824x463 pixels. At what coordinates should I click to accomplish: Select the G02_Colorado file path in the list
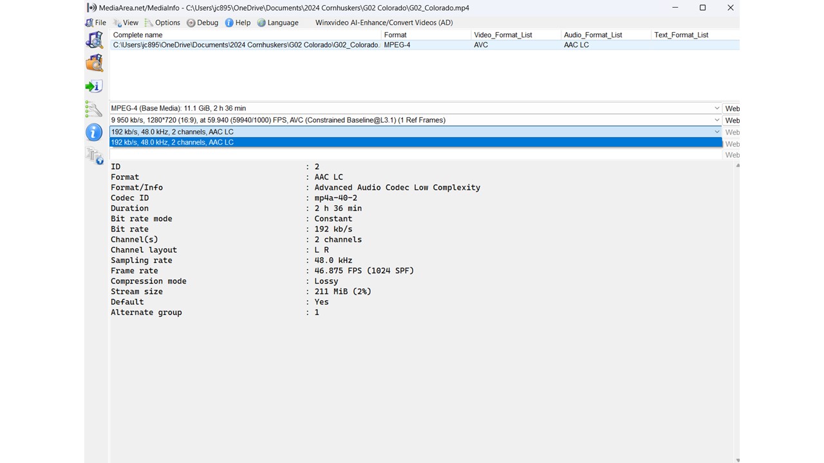(x=246, y=45)
